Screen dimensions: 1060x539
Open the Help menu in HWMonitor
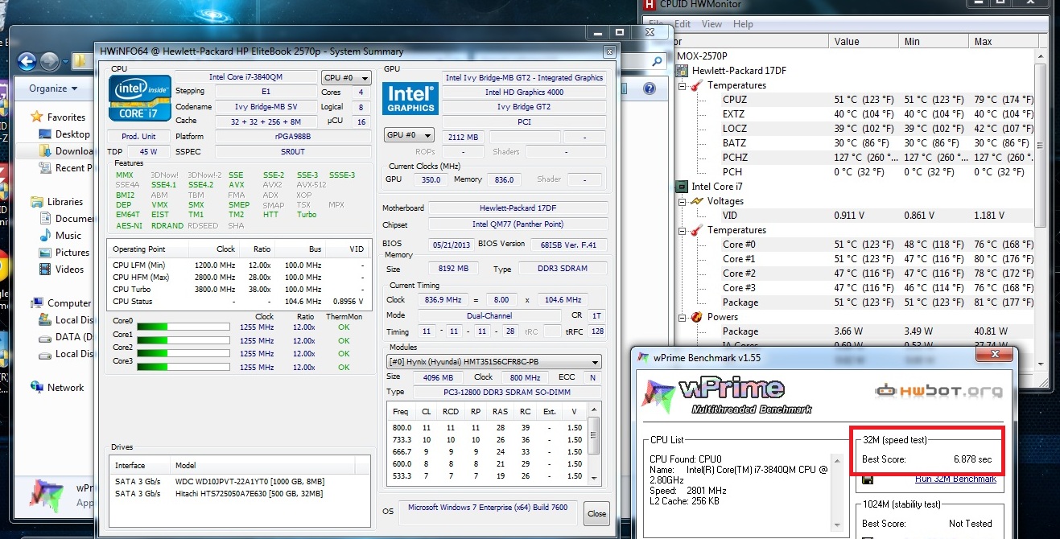(x=743, y=24)
